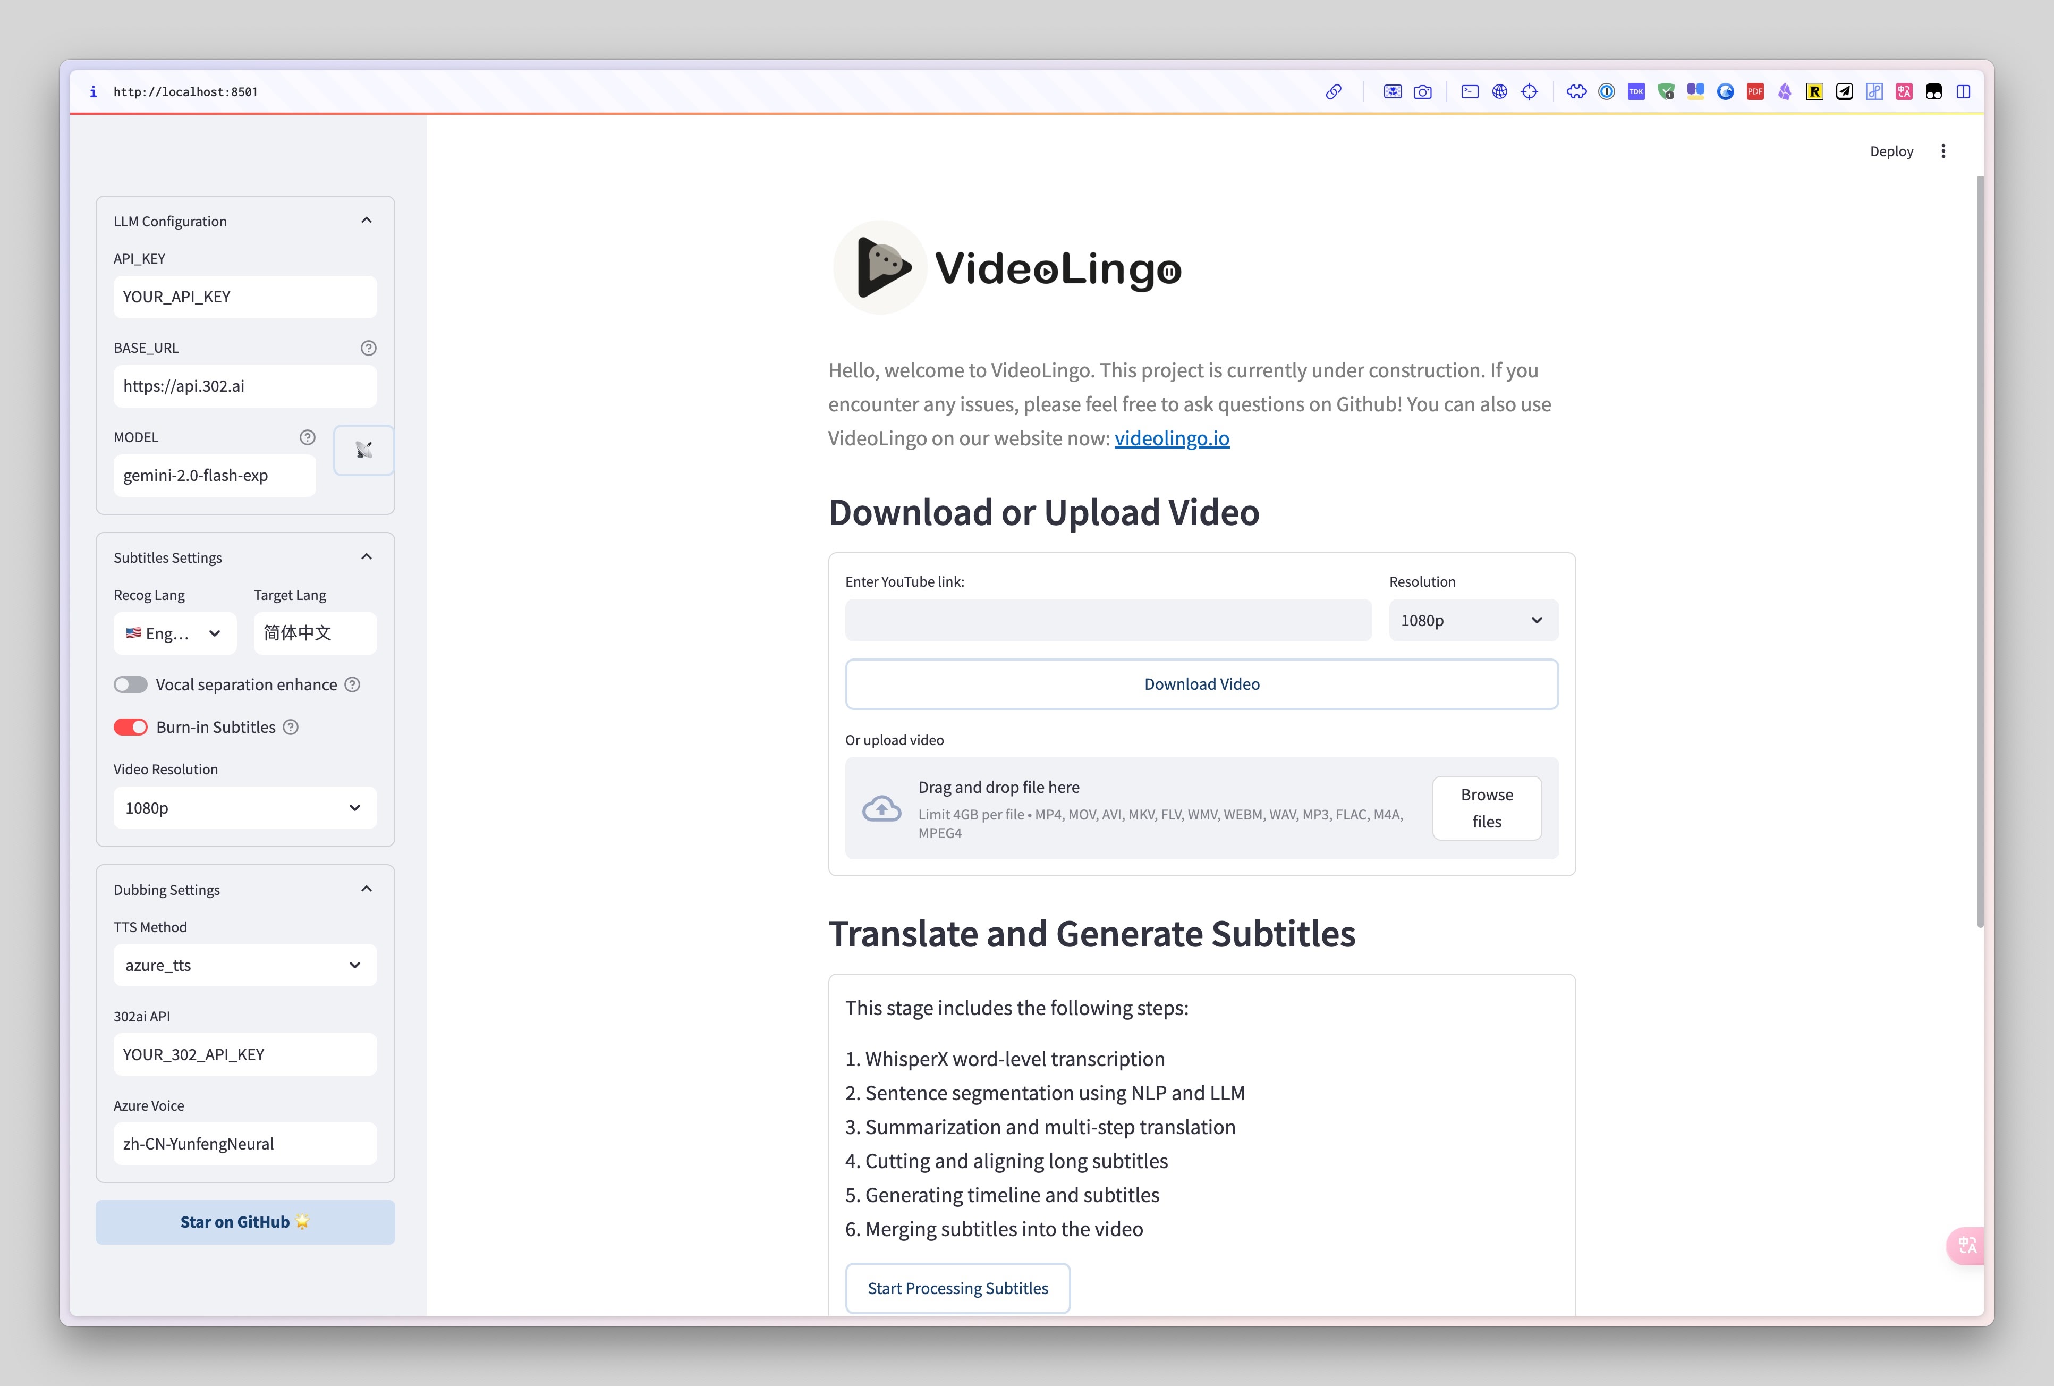Click the Enter YouTube link field

pyautogui.click(x=1108, y=621)
